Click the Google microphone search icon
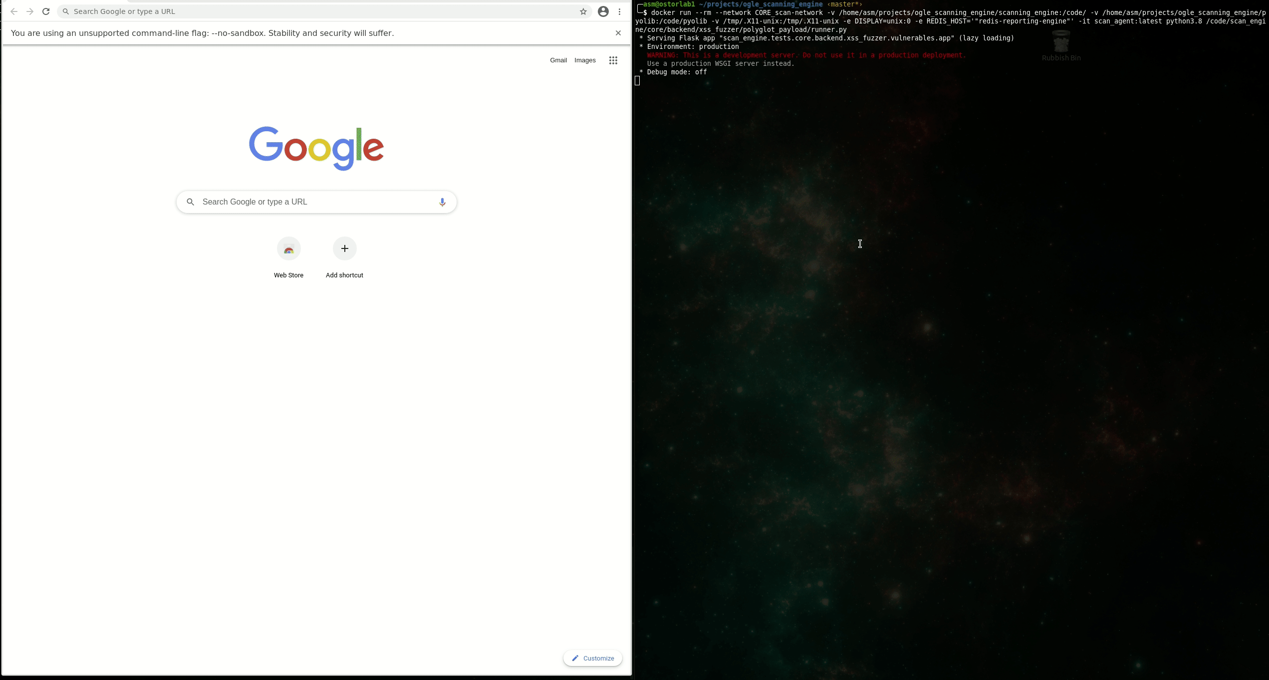The height and width of the screenshot is (680, 1269). pyautogui.click(x=442, y=201)
